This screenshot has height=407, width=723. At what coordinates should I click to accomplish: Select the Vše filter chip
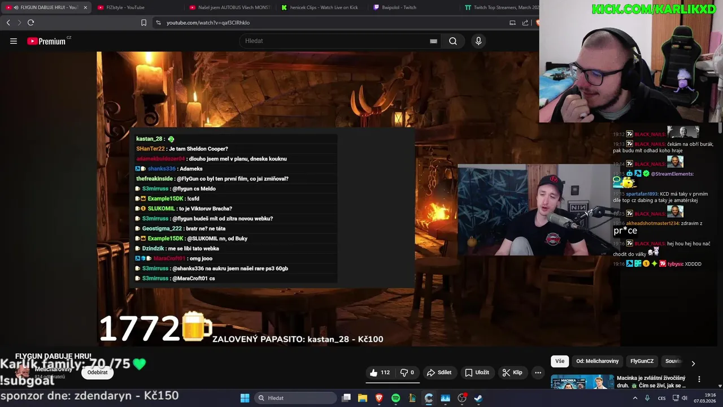[559, 361]
